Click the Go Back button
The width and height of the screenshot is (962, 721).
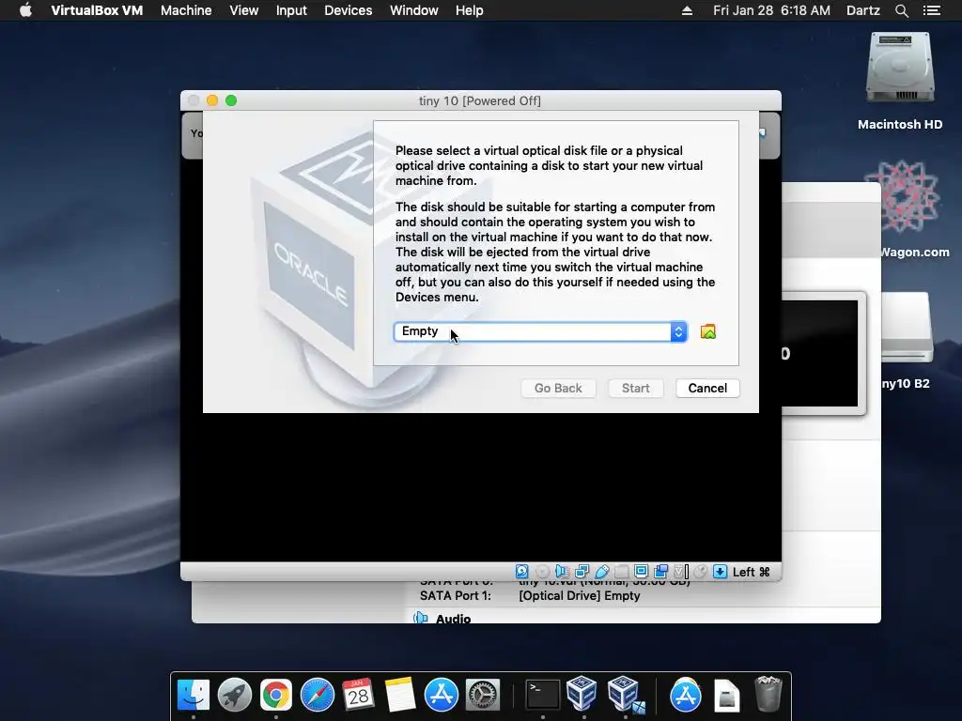pyautogui.click(x=558, y=388)
